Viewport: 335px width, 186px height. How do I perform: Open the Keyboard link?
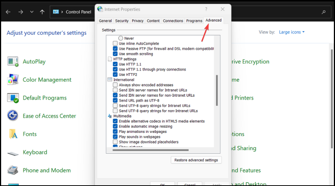[x=35, y=152]
